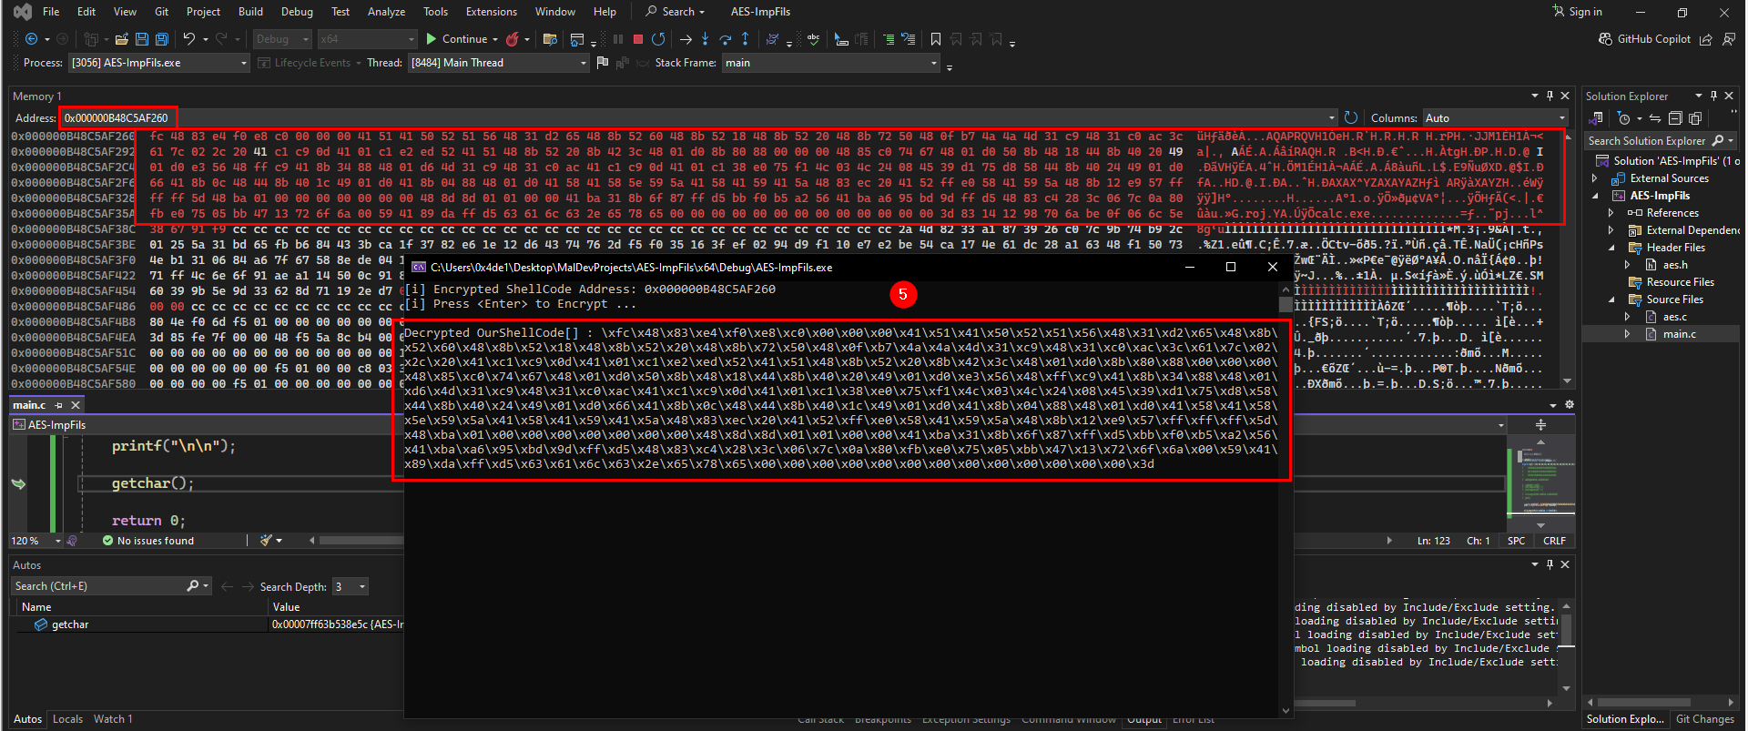Image resolution: width=1748 pixels, height=731 pixels.
Task: Select main.c in Solution Explorer
Action: [1679, 334]
